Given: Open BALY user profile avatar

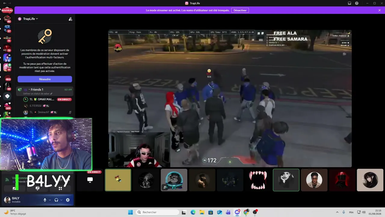Looking at the screenshot, I should click(x=7, y=200).
